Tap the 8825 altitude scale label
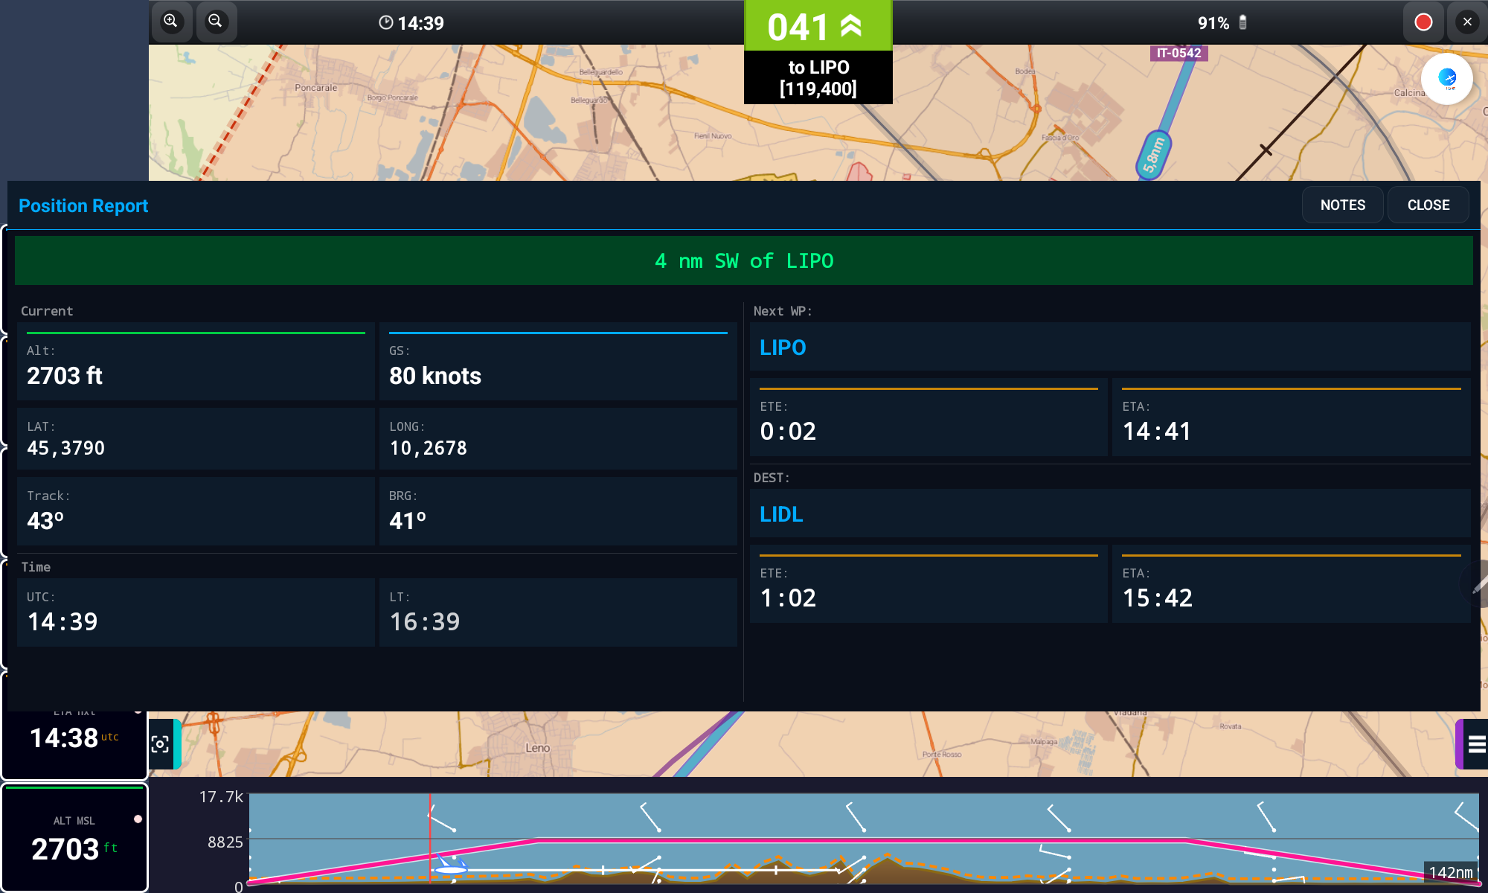1488x893 pixels. tap(225, 842)
